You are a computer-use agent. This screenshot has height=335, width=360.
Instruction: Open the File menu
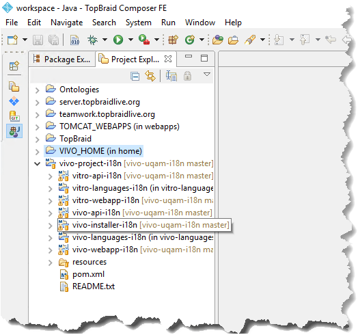pyautogui.click(x=12, y=23)
